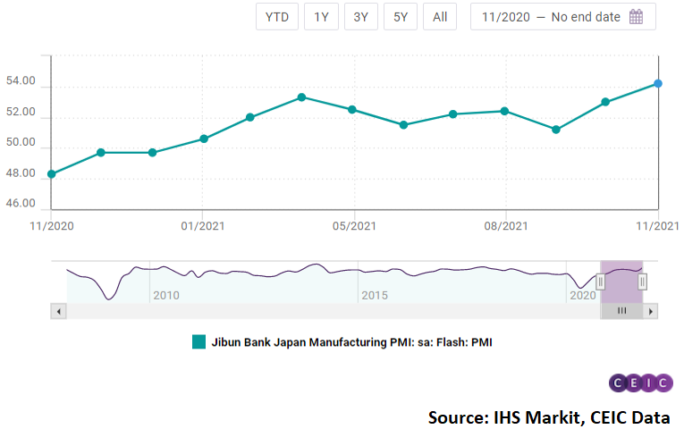Click the 2010 label in navigator
684x429 pixels.
pos(166,295)
